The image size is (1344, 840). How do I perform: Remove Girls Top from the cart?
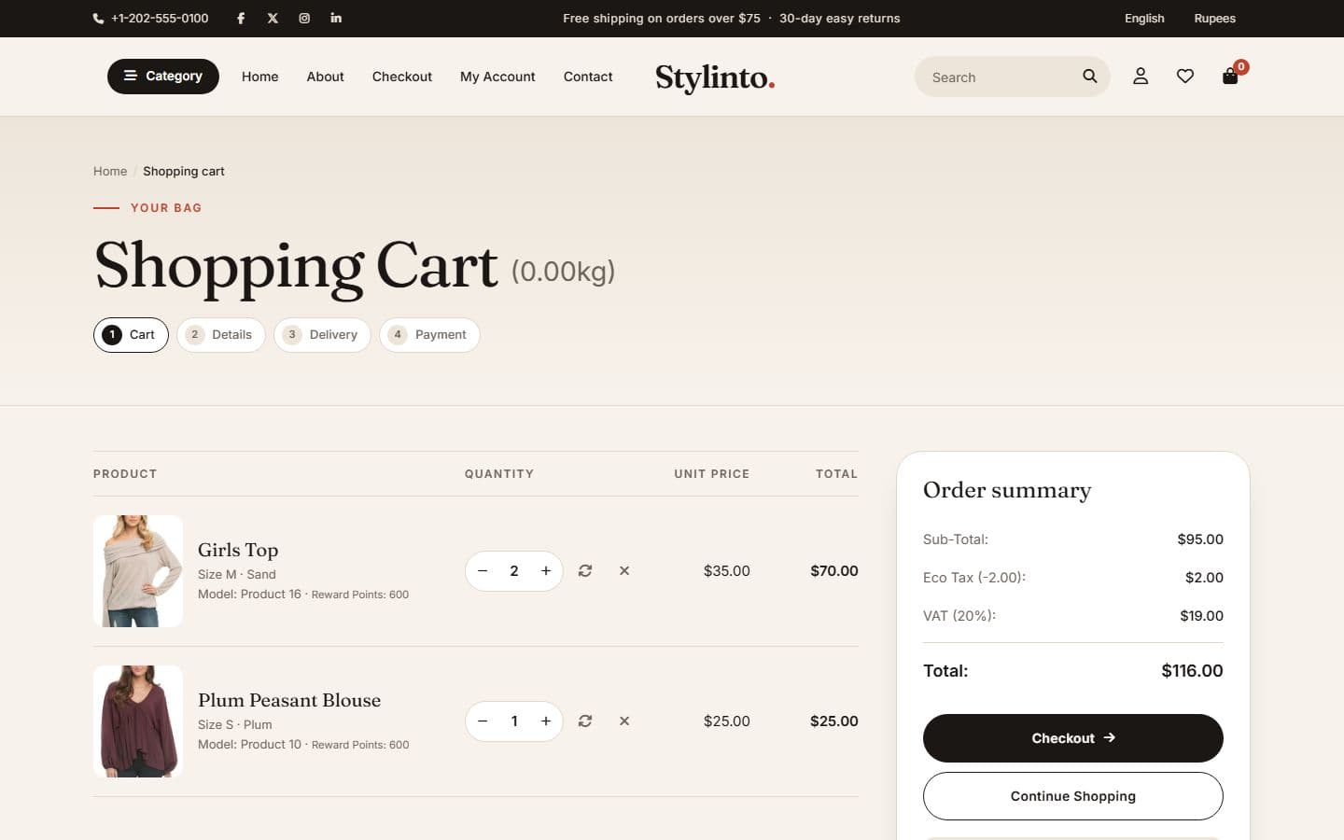coord(624,571)
